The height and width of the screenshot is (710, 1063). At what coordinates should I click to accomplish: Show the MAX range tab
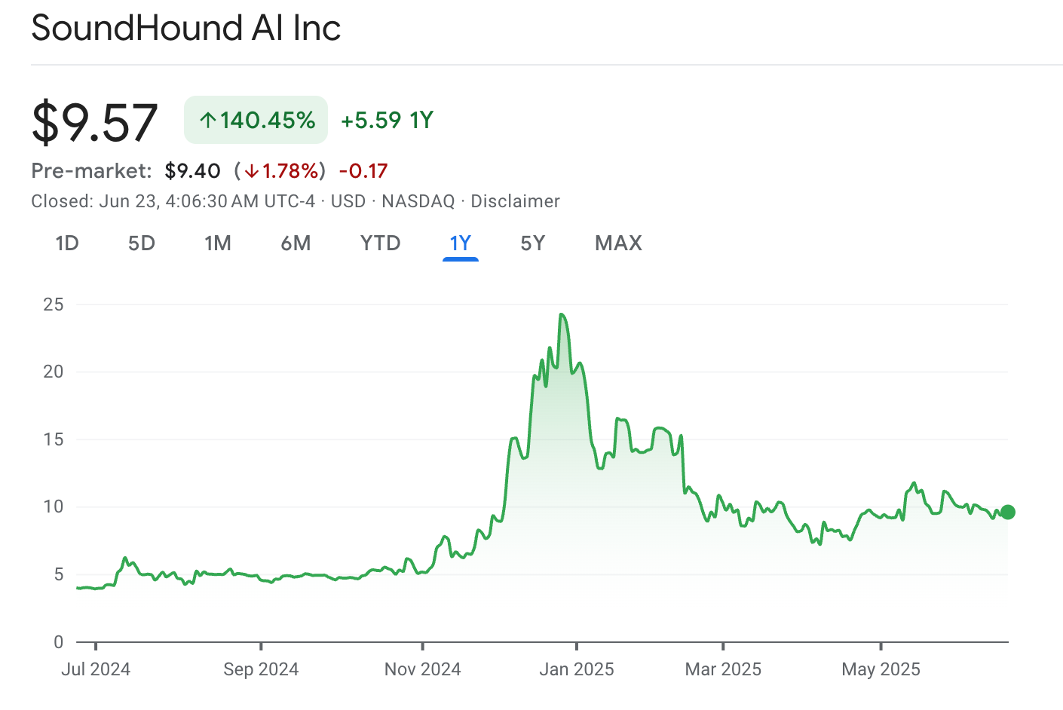[619, 243]
